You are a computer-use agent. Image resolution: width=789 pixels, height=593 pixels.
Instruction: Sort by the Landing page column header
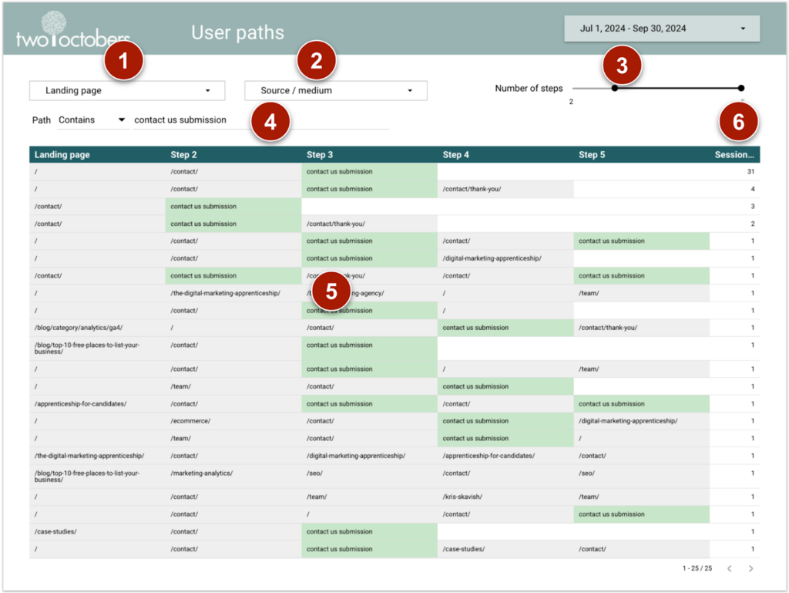(62, 154)
